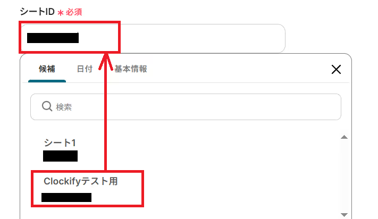The width and height of the screenshot is (378, 219).
Task: Click the redacted ID below Clockifyテスト用
Action: pyautogui.click(x=66, y=197)
